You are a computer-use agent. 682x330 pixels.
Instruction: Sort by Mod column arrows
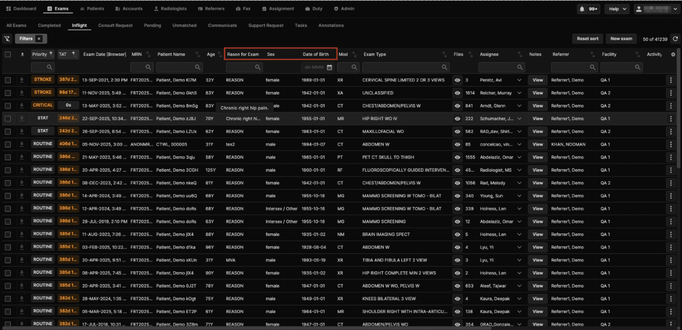tap(354, 54)
